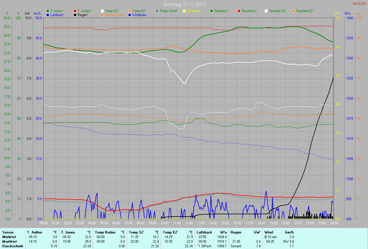
Task: Click the blue Windböen legend square
Action: coord(130,15)
